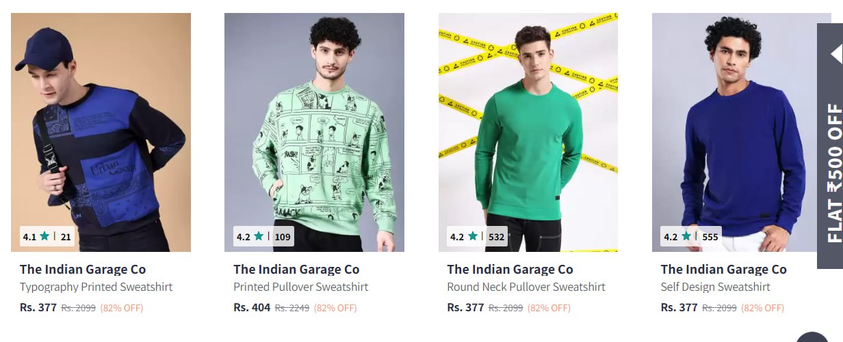Open the green comic Printed Pullover image
Image resolution: width=843 pixels, height=342 pixels.
[314, 132]
